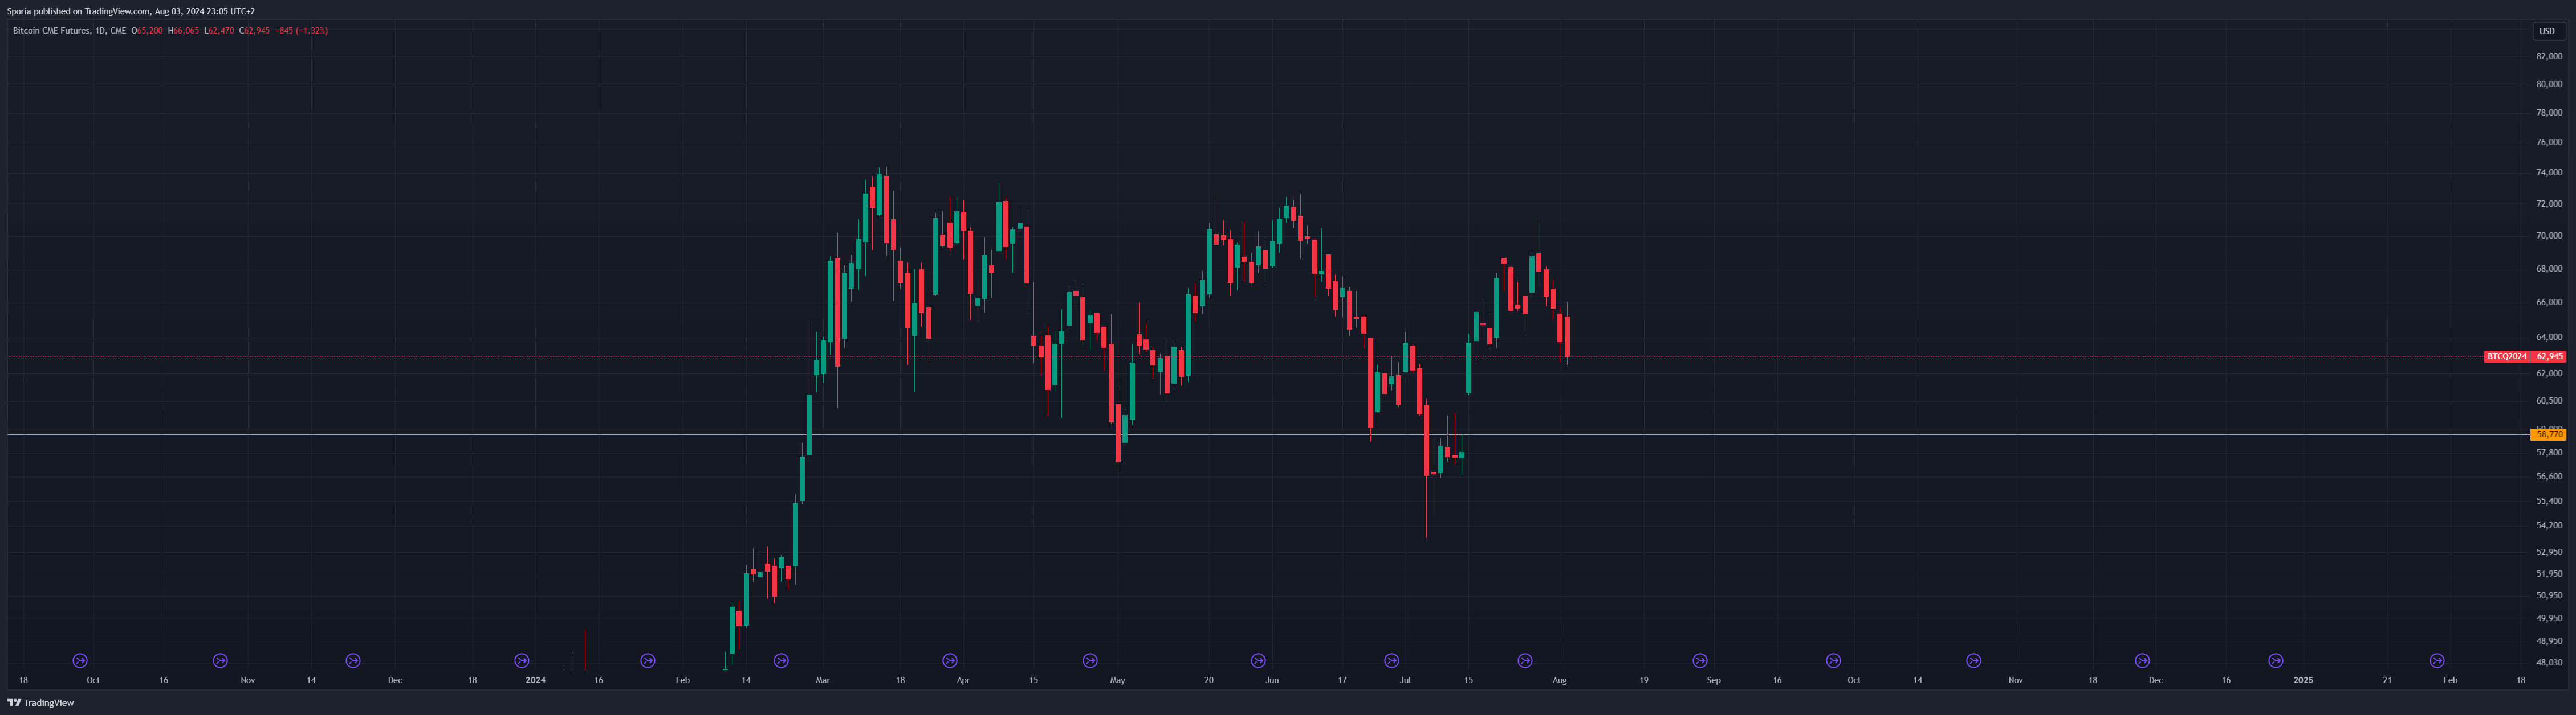The height and width of the screenshot is (715, 2576).
Task: Click the rollover icon nearest the Apr label
Action: tap(950, 660)
